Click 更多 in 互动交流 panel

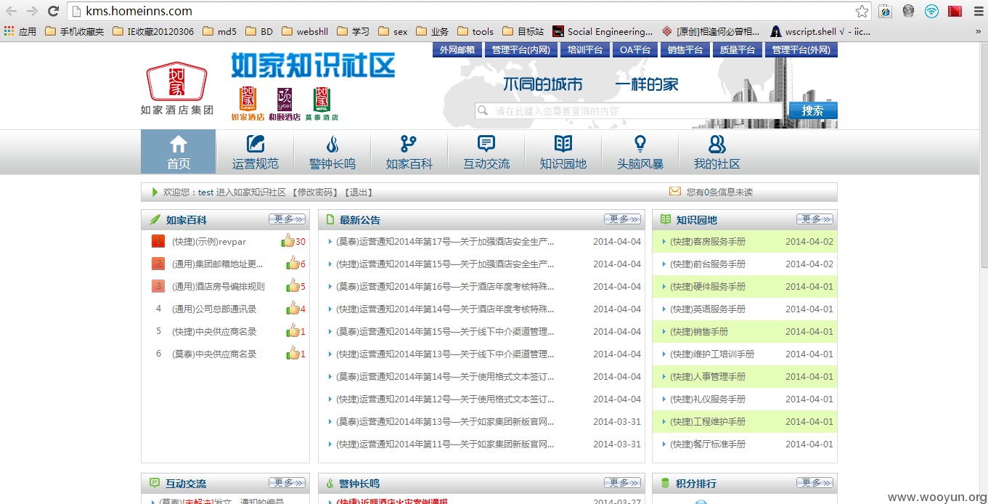[x=287, y=483]
